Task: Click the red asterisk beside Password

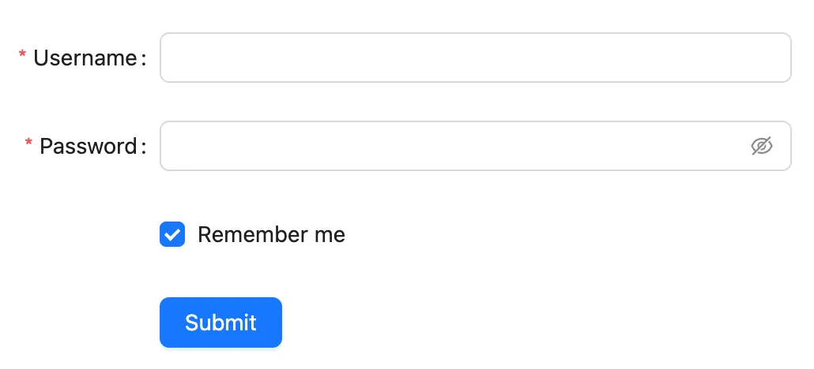Action: pyautogui.click(x=29, y=144)
